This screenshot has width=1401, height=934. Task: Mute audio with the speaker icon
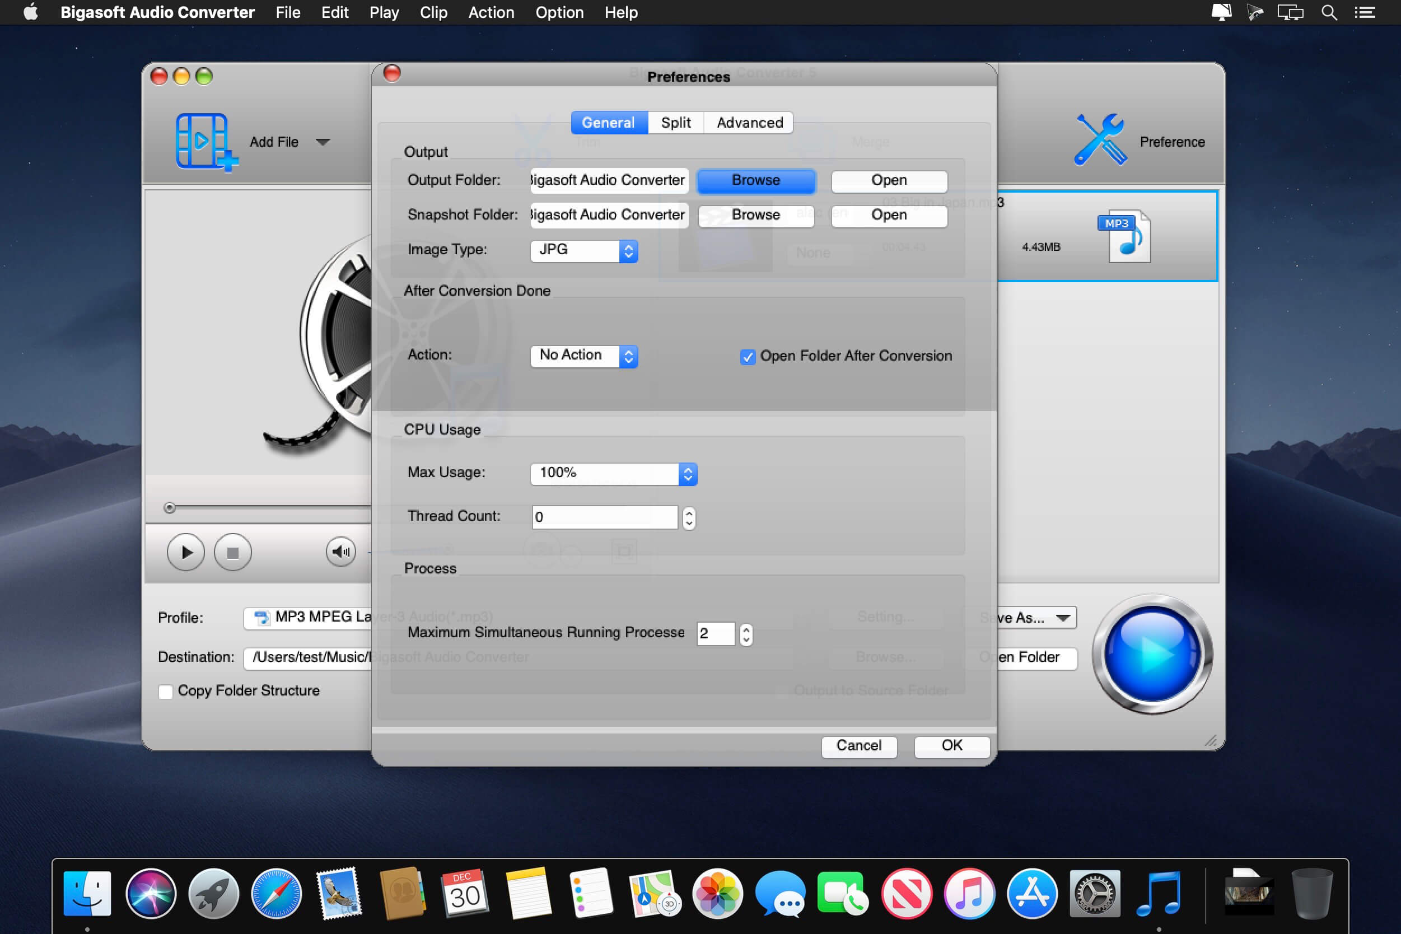click(x=340, y=552)
